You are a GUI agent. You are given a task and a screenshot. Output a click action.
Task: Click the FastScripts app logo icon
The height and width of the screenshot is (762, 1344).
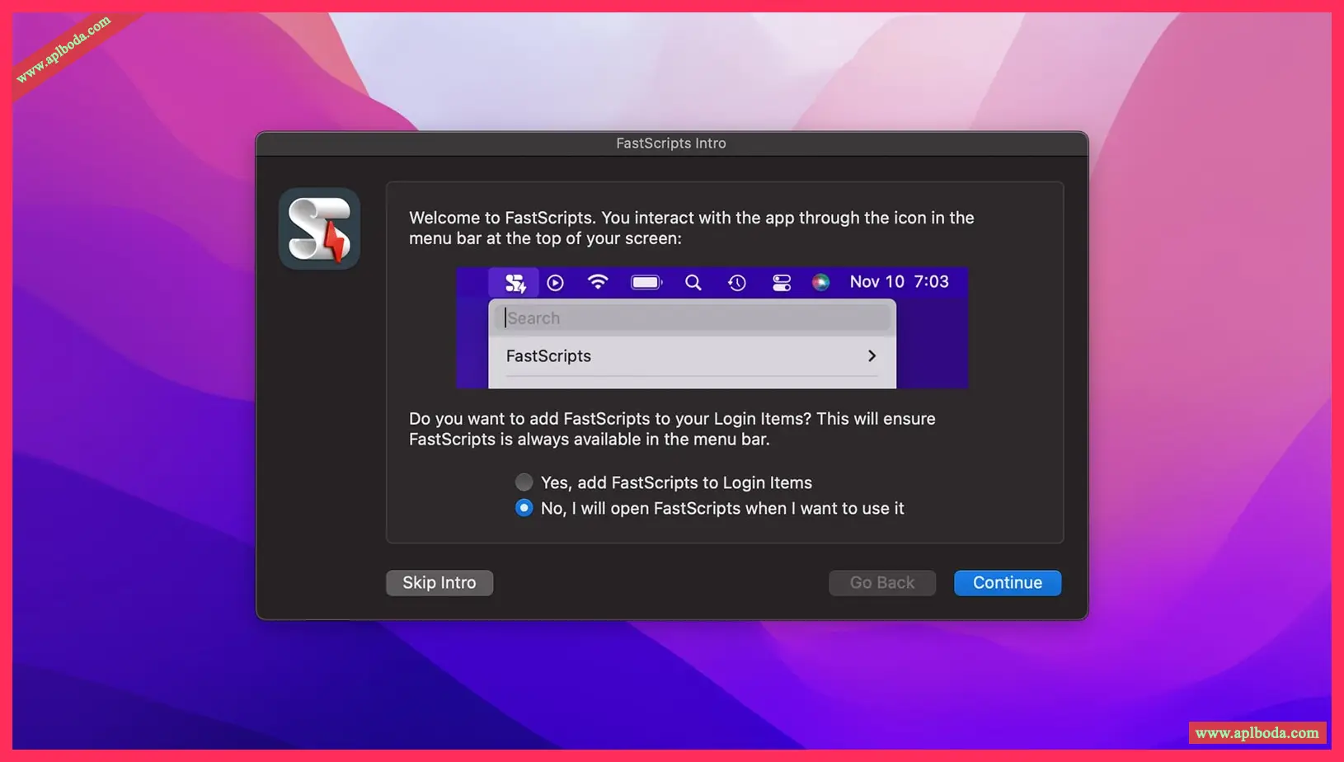319,228
